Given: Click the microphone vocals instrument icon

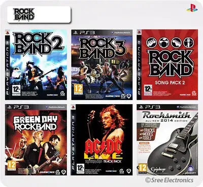Looking at the screenshot, I should tap(189, 42).
